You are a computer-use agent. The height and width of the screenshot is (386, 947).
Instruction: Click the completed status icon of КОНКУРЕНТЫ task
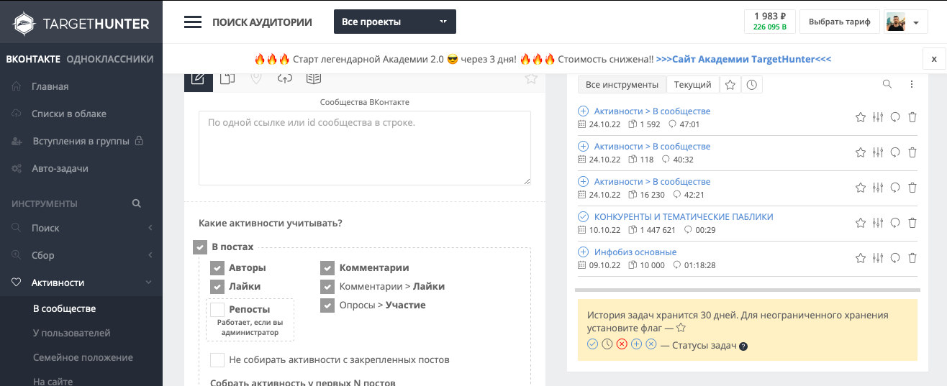click(583, 216)
